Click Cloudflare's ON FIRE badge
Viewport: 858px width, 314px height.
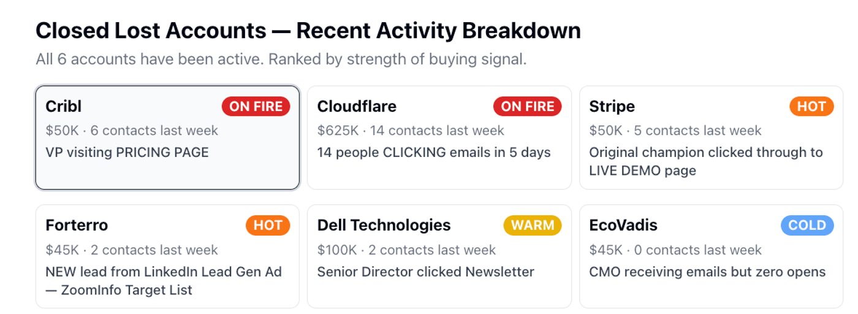[528, 106]
